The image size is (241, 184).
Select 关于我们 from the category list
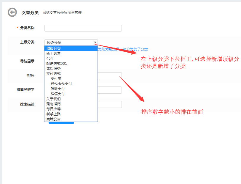point(53,99)
